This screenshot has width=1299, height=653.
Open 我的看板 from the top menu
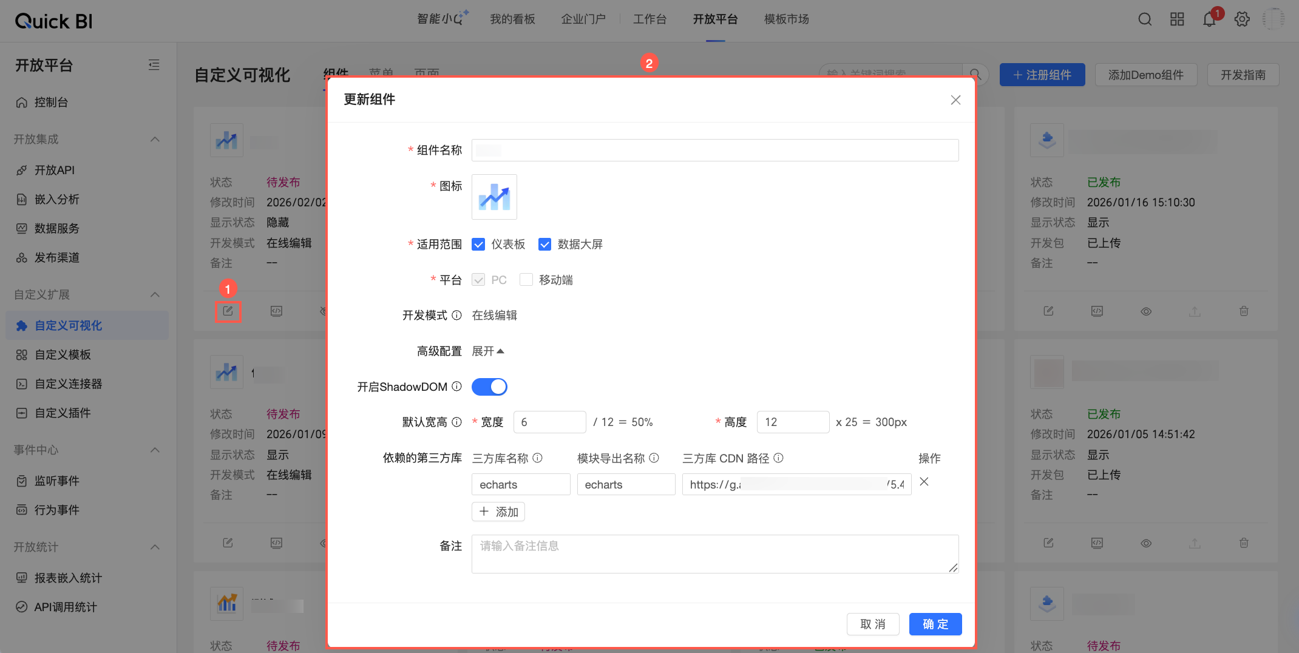click(x=512, y=19)
